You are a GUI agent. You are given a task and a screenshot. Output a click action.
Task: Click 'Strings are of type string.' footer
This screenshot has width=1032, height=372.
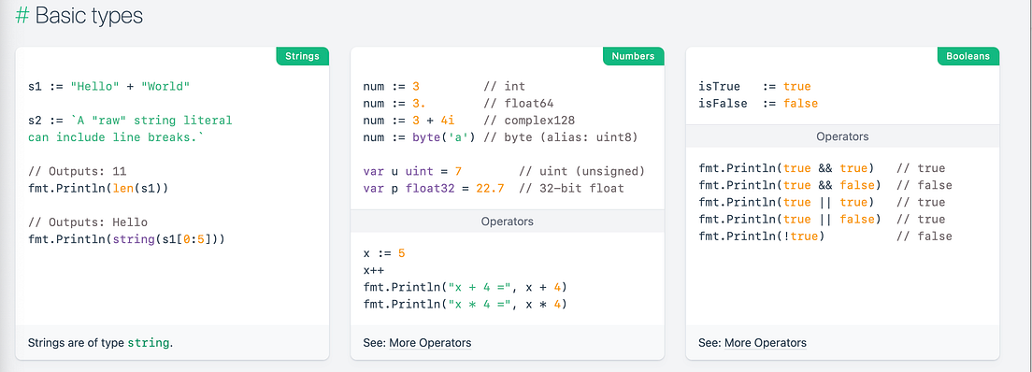click(x=101, y=342)
